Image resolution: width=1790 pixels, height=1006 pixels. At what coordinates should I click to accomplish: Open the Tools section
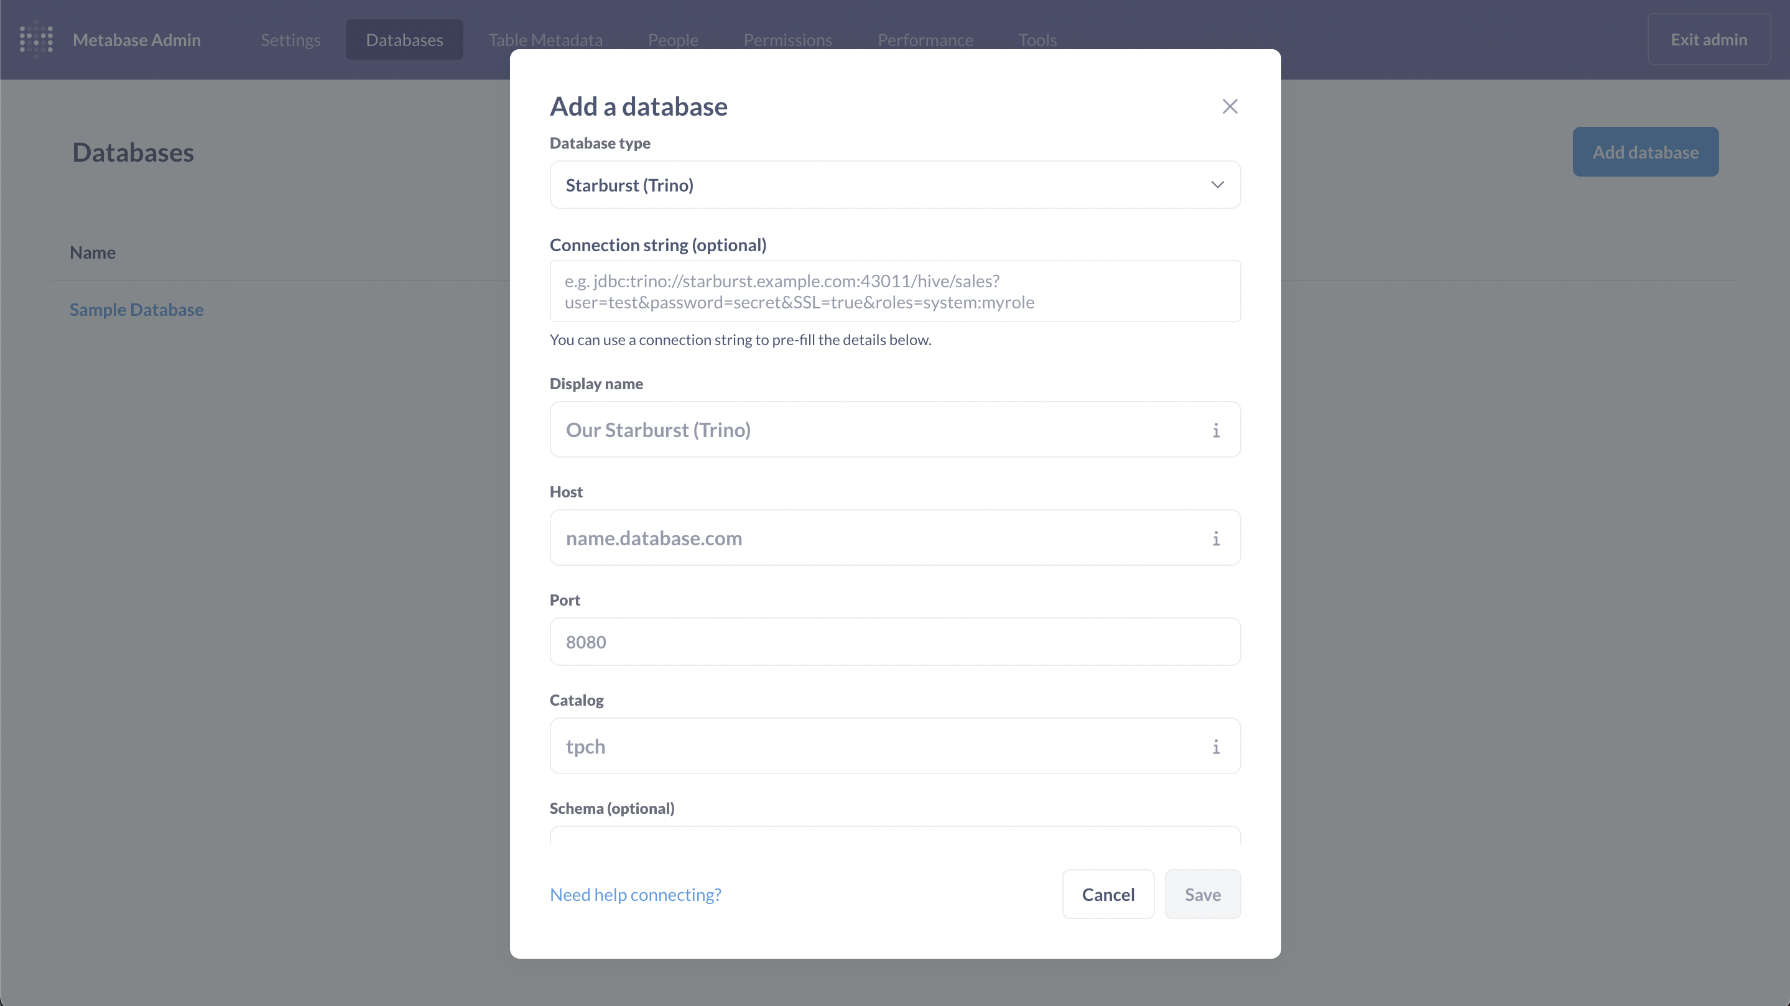(x=1037, y=40)
